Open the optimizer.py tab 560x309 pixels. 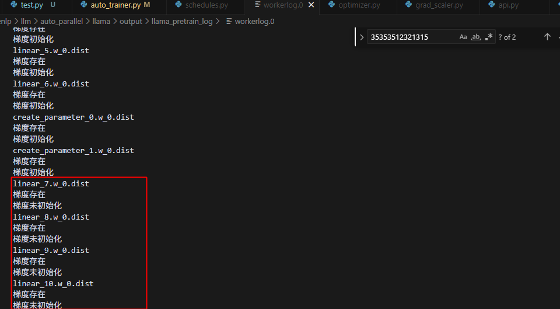(359, 5)
